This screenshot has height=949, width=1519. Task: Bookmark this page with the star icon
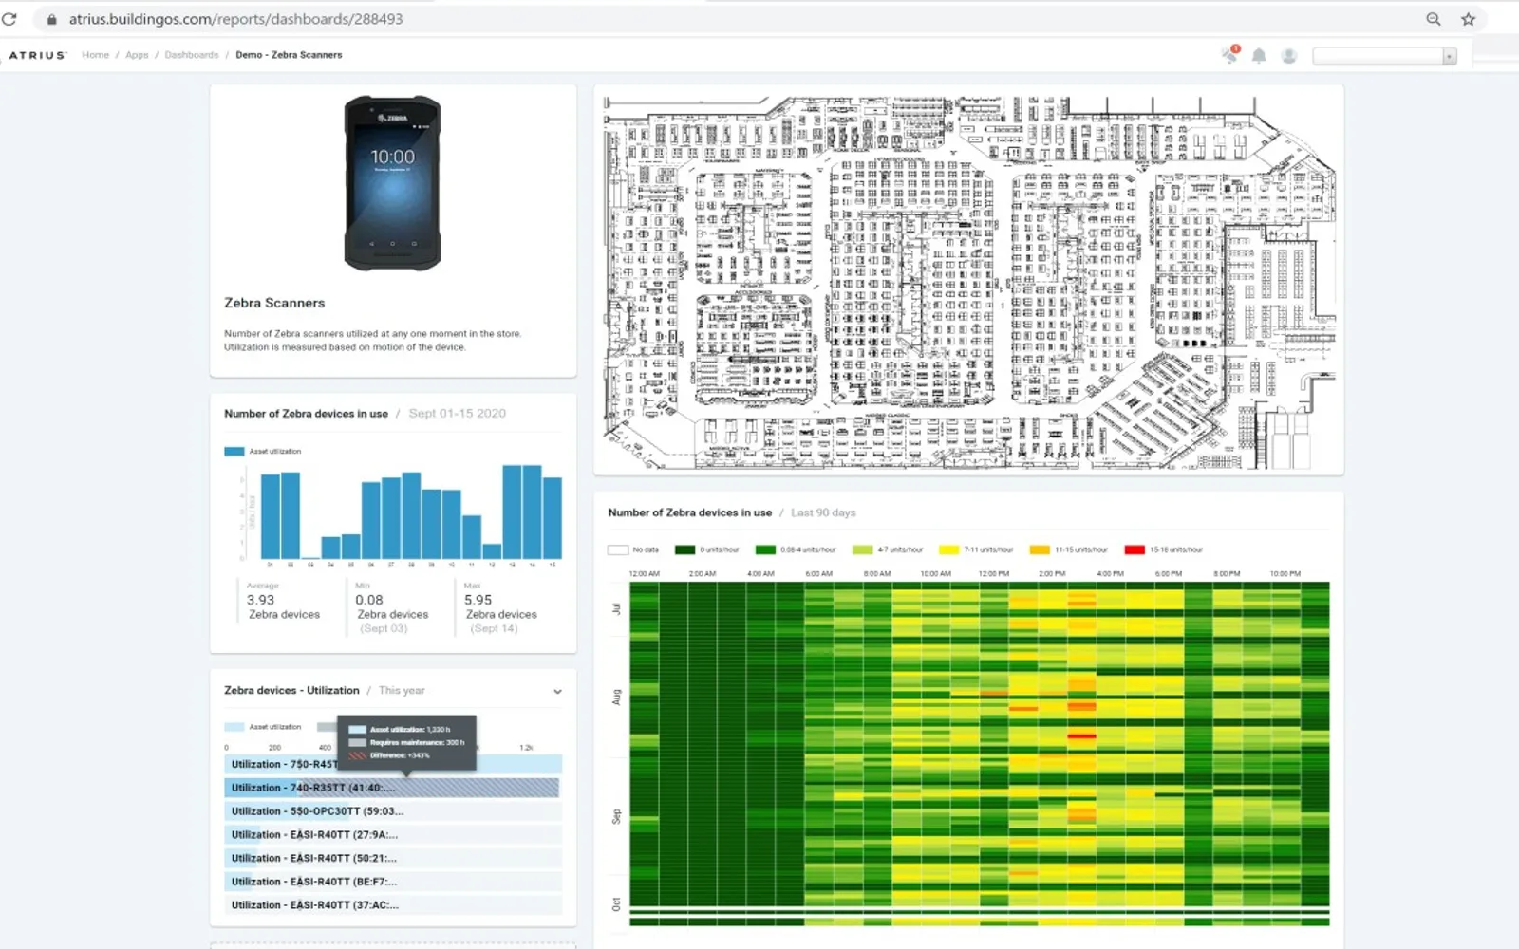click(x=1469, y=19)
